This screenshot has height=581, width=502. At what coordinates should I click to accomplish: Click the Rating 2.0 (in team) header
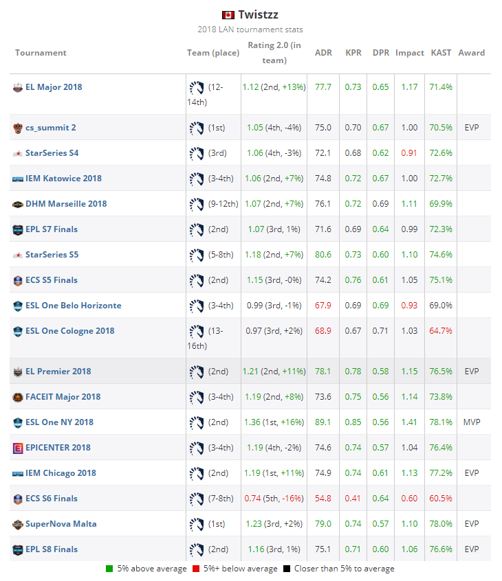(274, 53)
